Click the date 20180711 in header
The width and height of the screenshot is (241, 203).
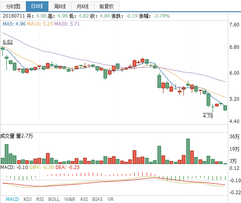pyautogui.click(x=14, y=16)
